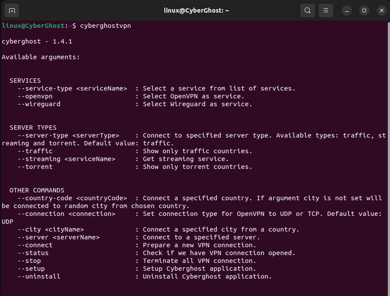Click 'Select OpenVPN as service.' description
This screenshot has height=296, width=390.
coord(193,96)
